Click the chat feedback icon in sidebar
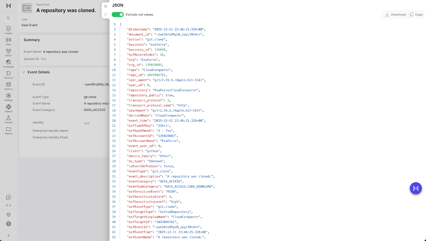The height and width of the screenshot is (241, 426). click(9, 197)
